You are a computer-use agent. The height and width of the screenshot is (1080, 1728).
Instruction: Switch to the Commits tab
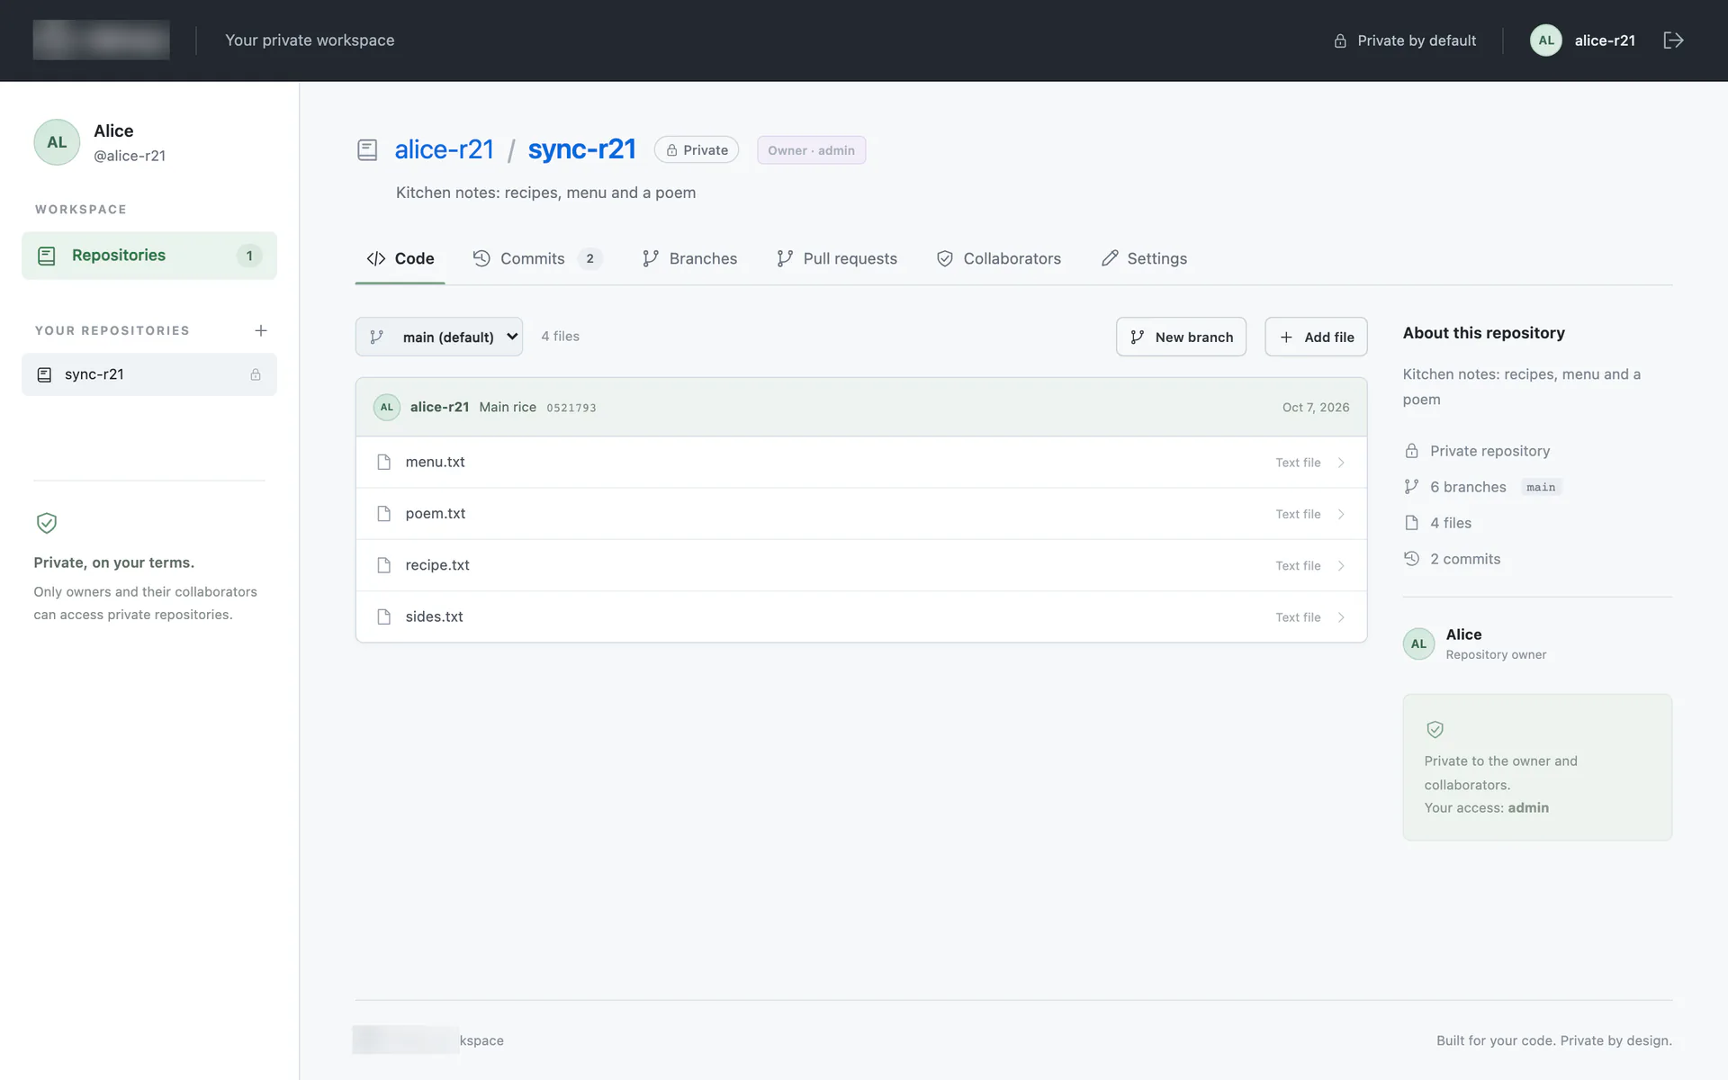[x=537, y=258]
